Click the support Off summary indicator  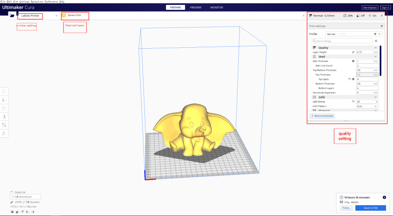(361, 16)
